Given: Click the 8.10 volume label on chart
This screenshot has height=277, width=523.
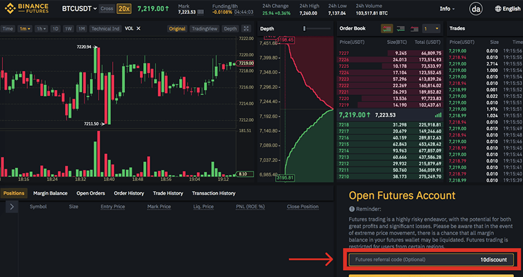Looking at the screenshot, I should tap(245, 174).
